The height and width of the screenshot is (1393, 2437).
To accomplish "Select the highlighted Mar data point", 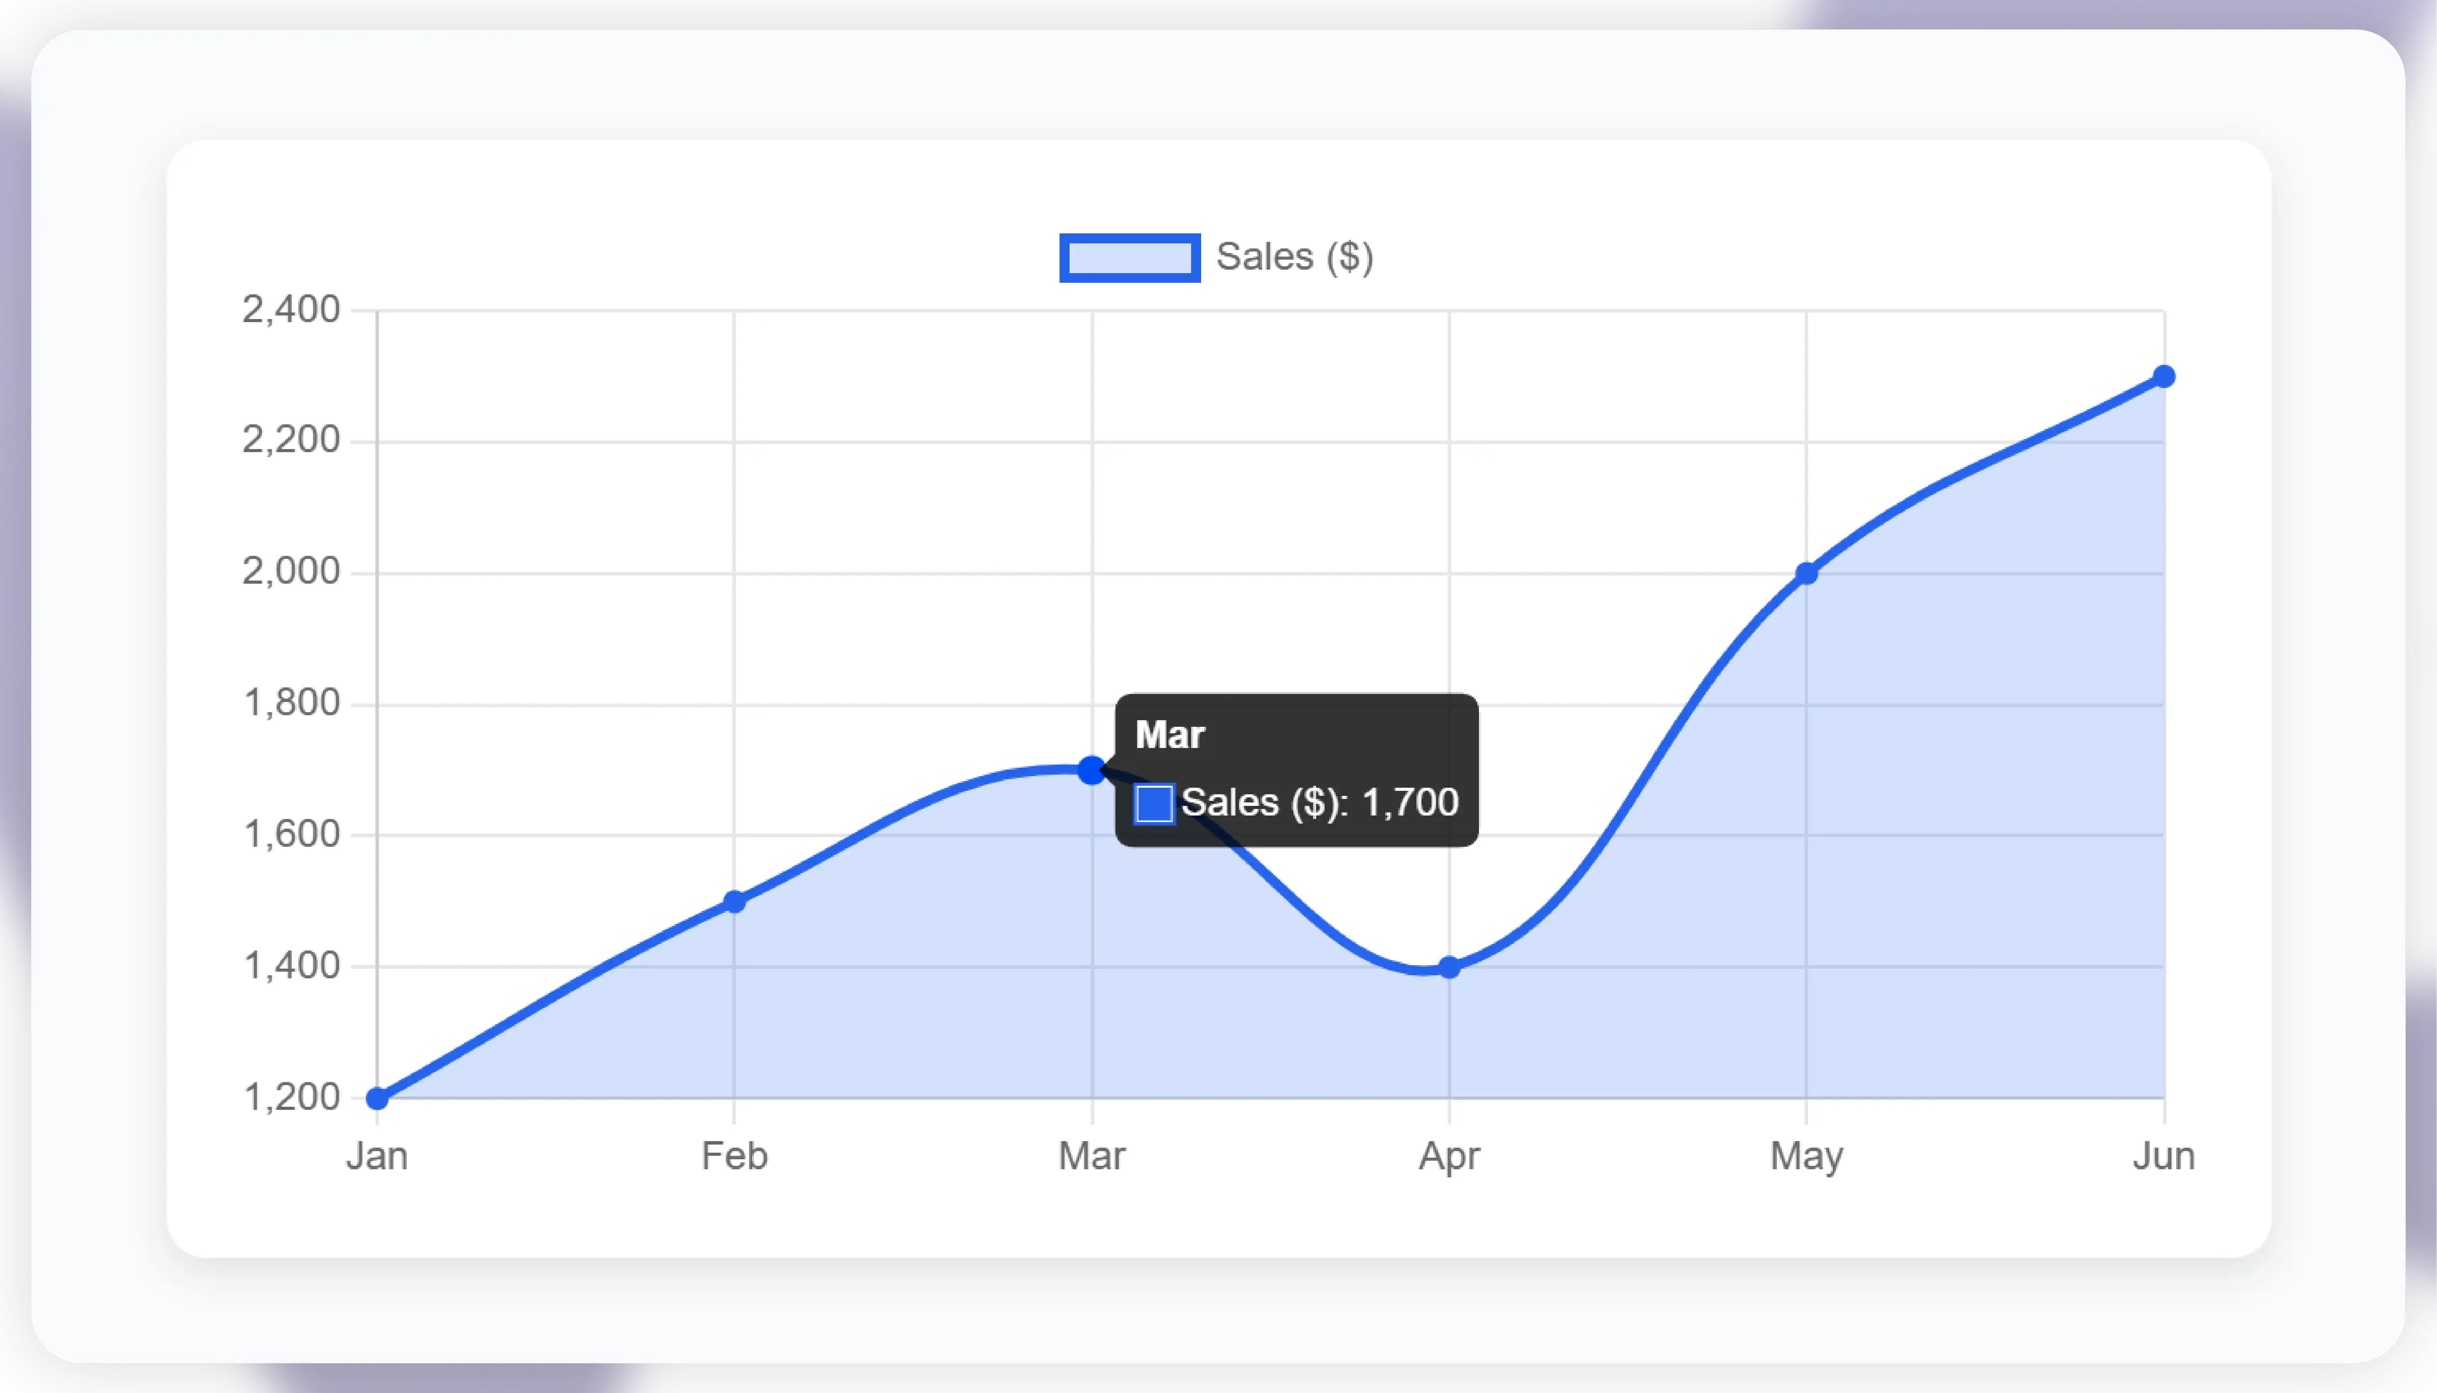I will [1091, 770].
